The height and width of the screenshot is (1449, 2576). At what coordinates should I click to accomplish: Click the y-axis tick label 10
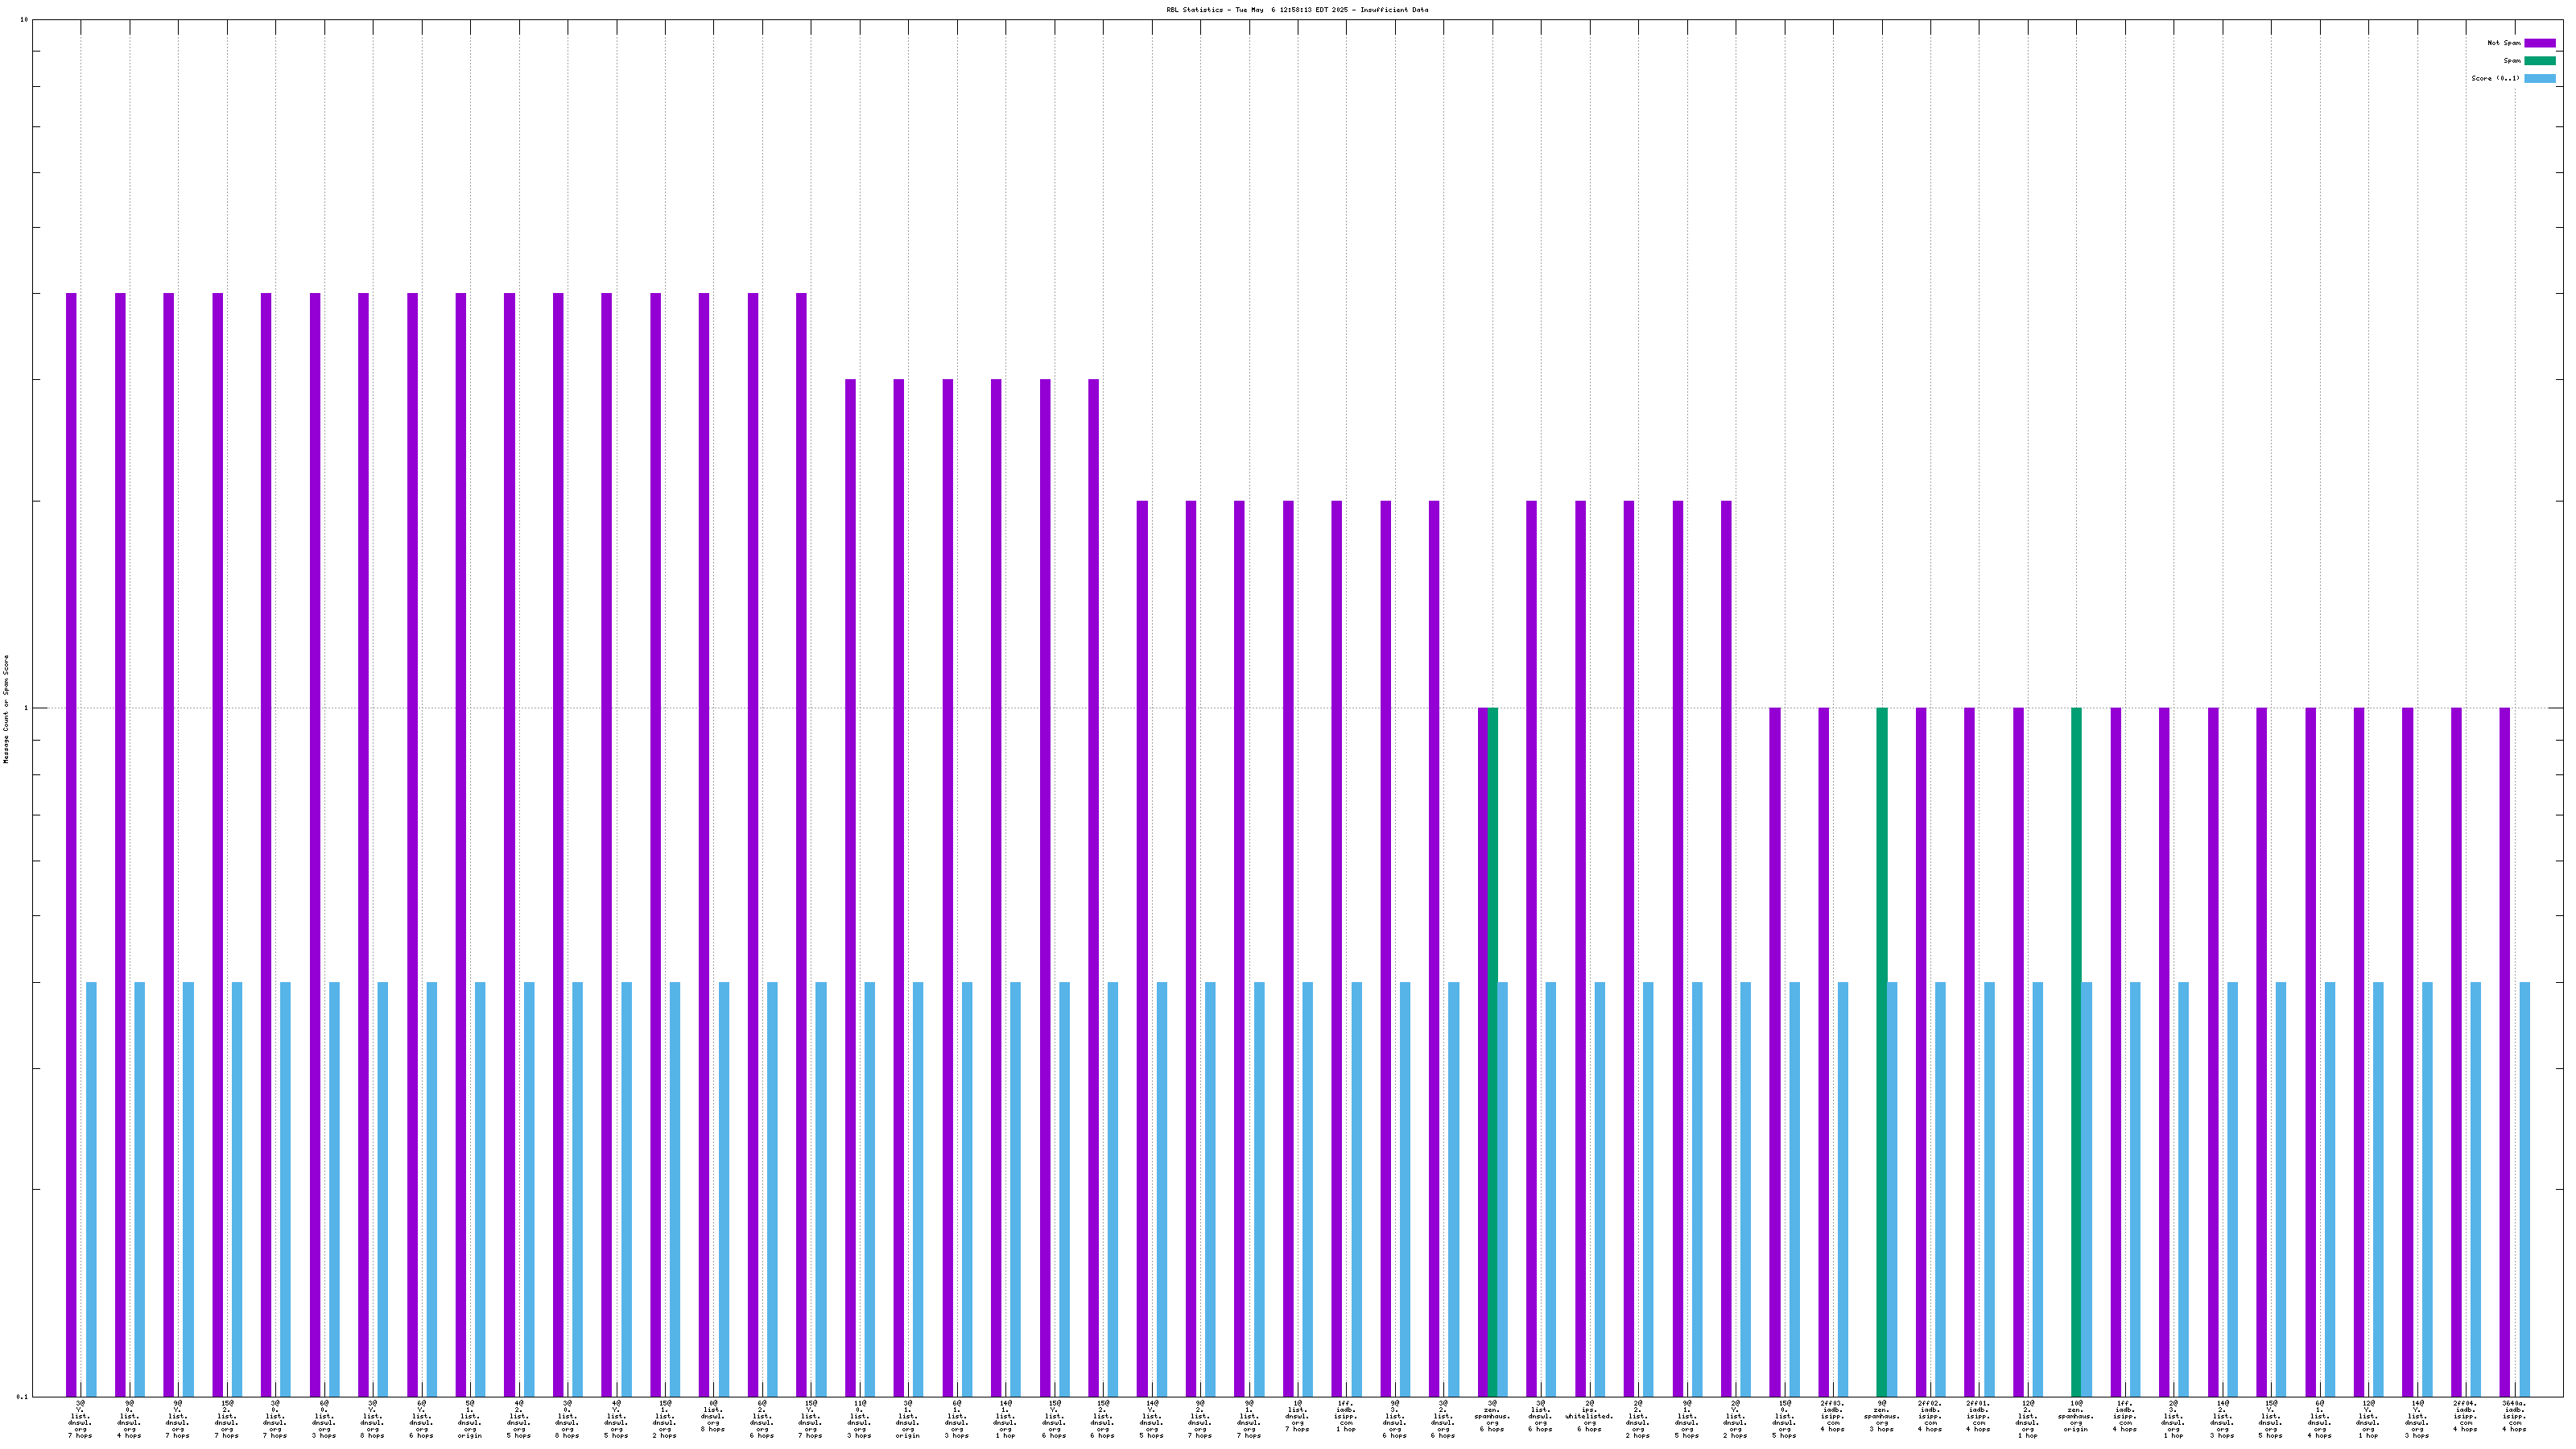point(24,20)
